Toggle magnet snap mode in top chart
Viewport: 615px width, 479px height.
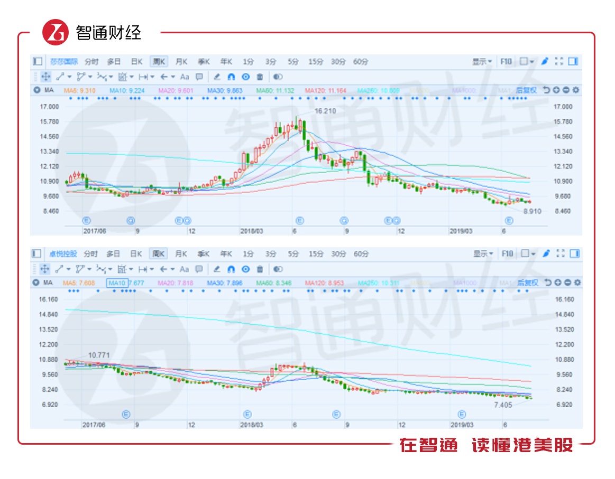pyautogui.click(x=232, y=77)
